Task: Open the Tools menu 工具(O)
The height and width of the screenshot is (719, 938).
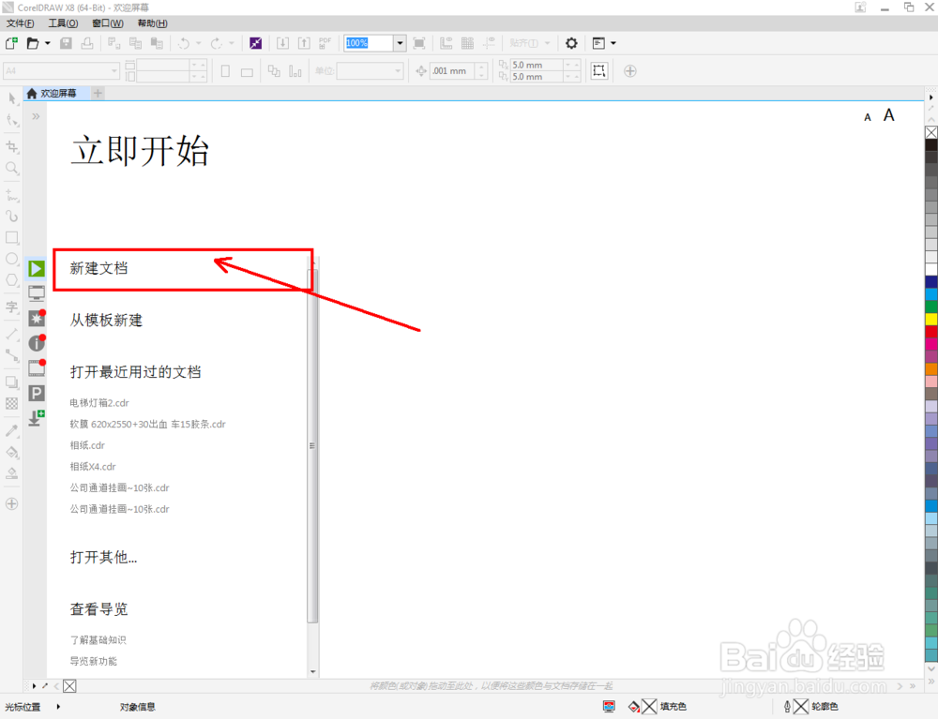Action: (64, 23)
